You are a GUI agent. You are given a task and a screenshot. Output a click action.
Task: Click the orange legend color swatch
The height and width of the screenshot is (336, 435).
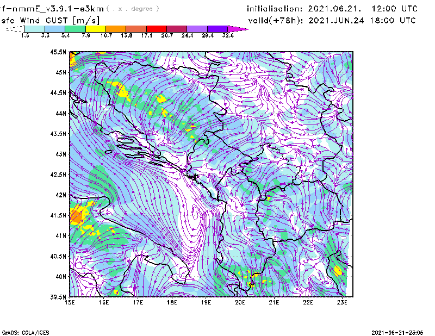[x=116, y=29]
